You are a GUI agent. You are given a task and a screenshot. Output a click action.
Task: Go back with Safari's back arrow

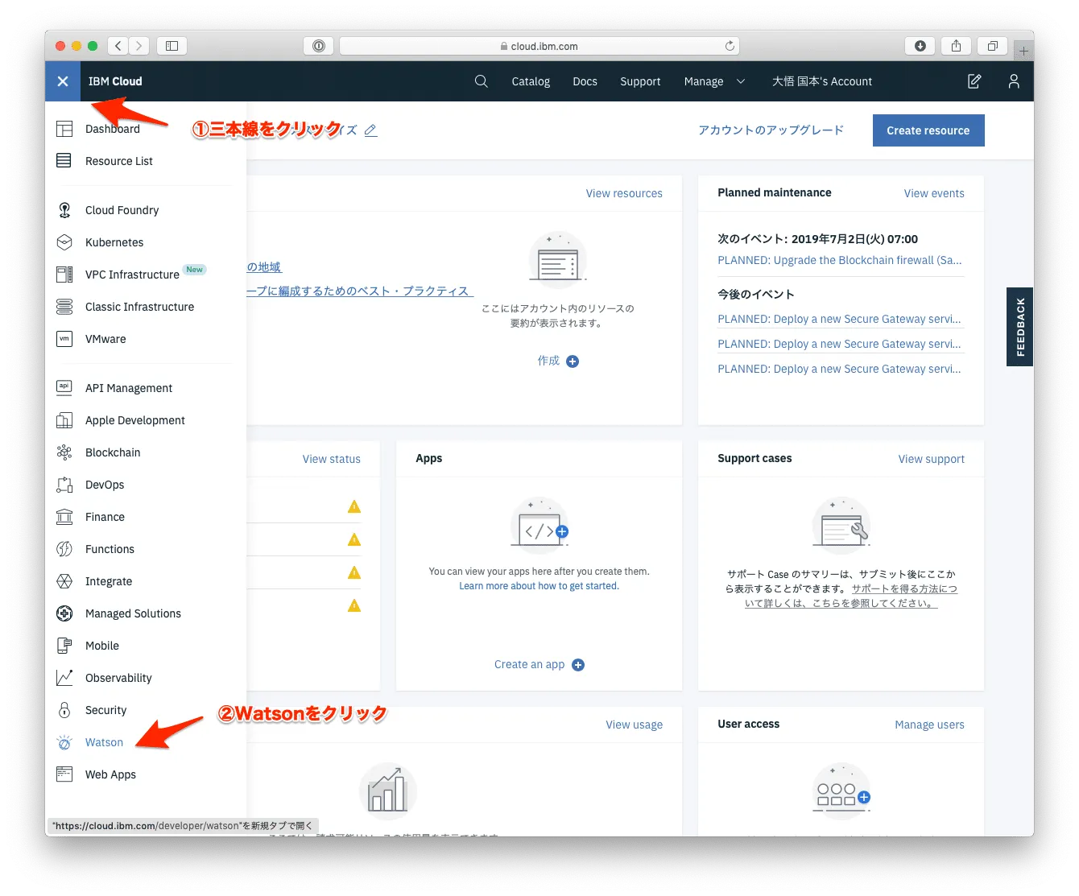[118, 46]
